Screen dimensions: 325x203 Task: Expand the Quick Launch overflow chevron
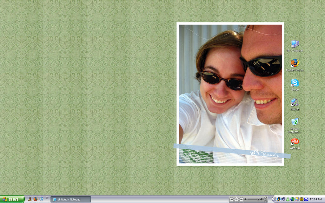(x=48, y=199)
